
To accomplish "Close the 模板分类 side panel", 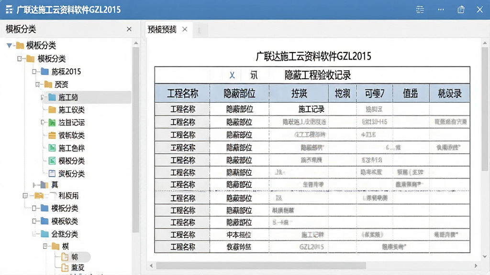I will (x=129, y=29).
